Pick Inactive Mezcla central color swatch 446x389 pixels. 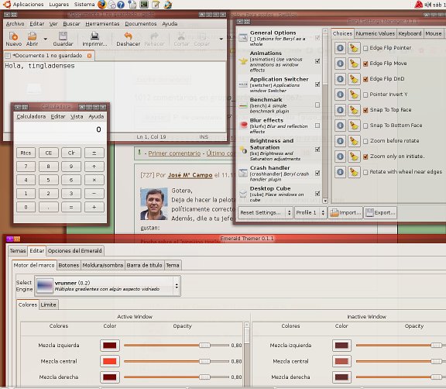341,361
